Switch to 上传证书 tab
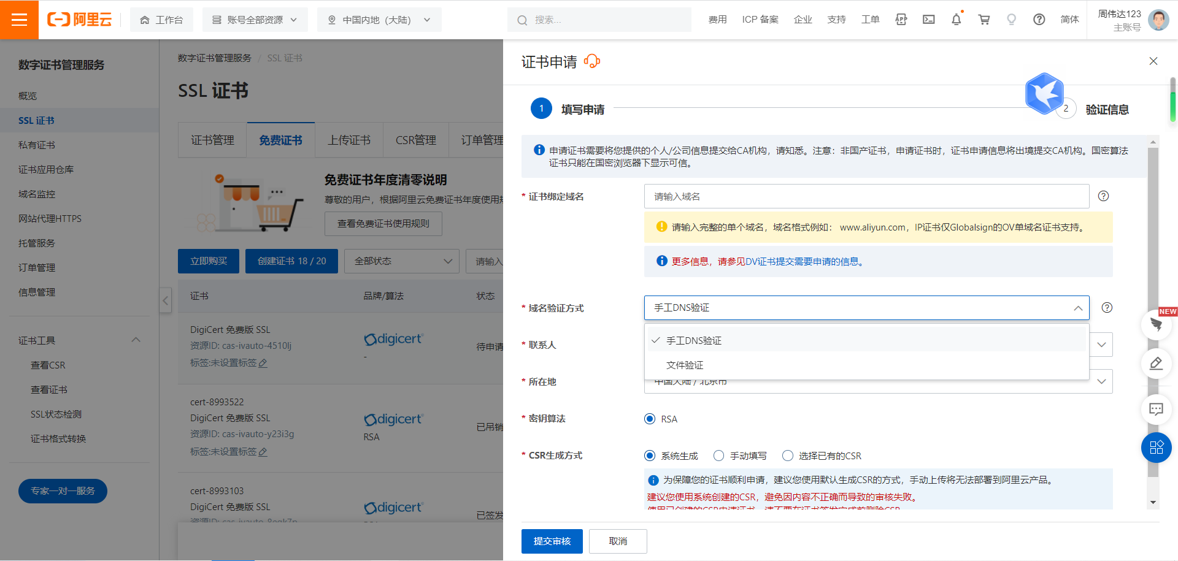1178x561 pixels. [x=348, y=140]
